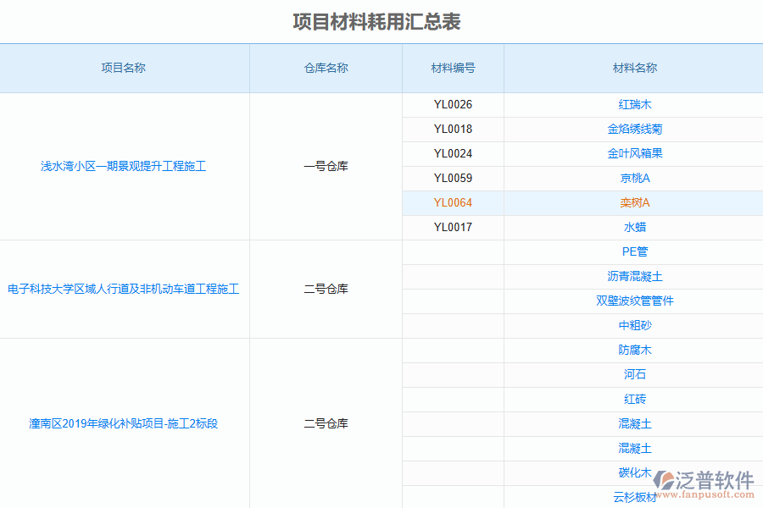Open material link 红瑞木
The image size is (763, 508).
[635, 104]
